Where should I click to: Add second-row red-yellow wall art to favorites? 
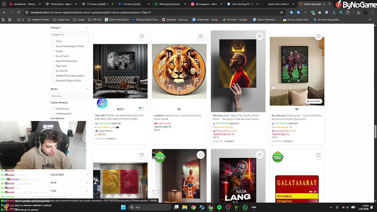click(x=142, y=155)
